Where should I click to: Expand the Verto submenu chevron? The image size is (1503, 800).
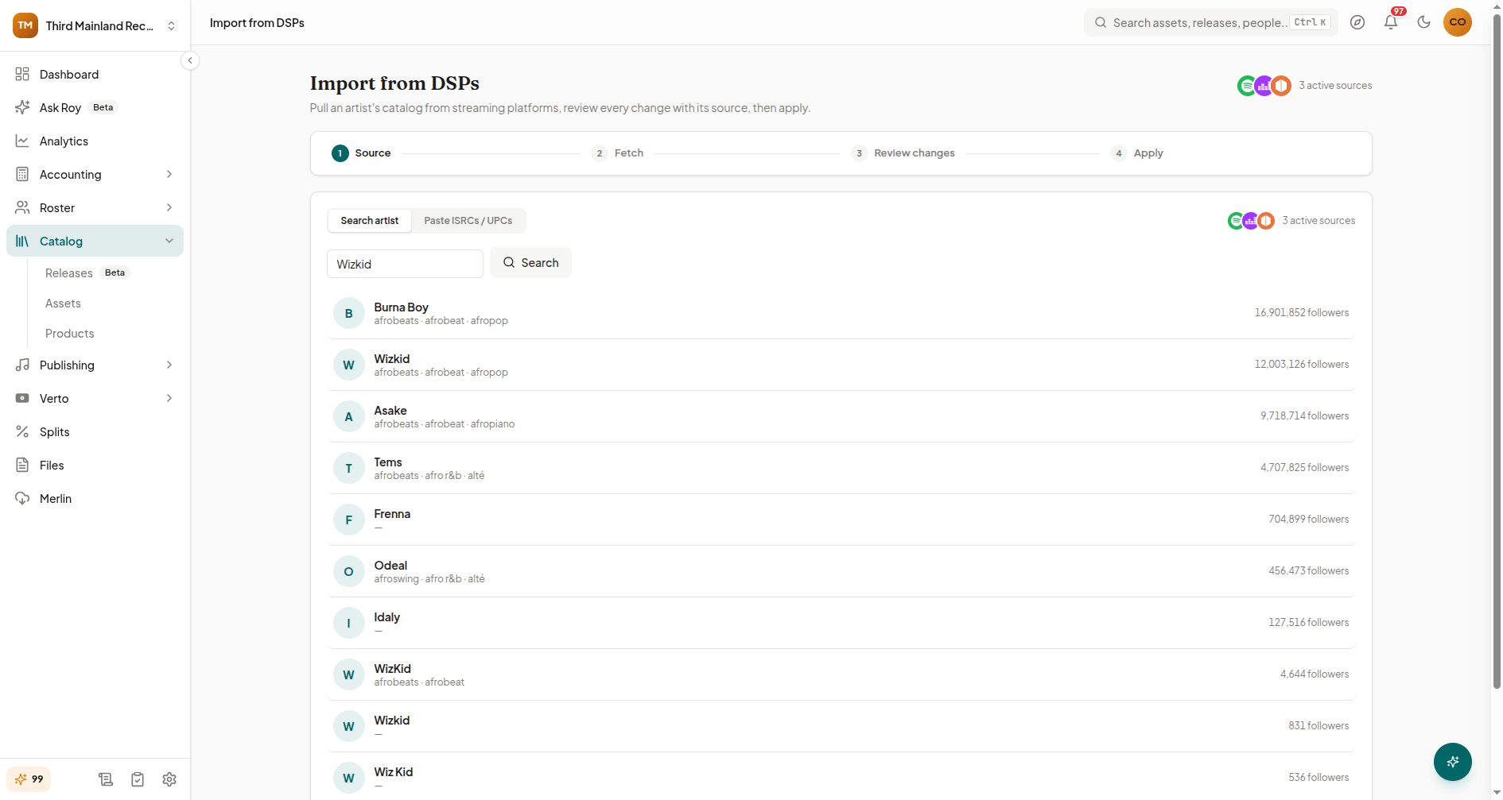(x=169, y=398)
